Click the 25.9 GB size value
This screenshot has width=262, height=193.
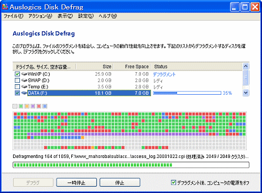[x=103, y=74]
